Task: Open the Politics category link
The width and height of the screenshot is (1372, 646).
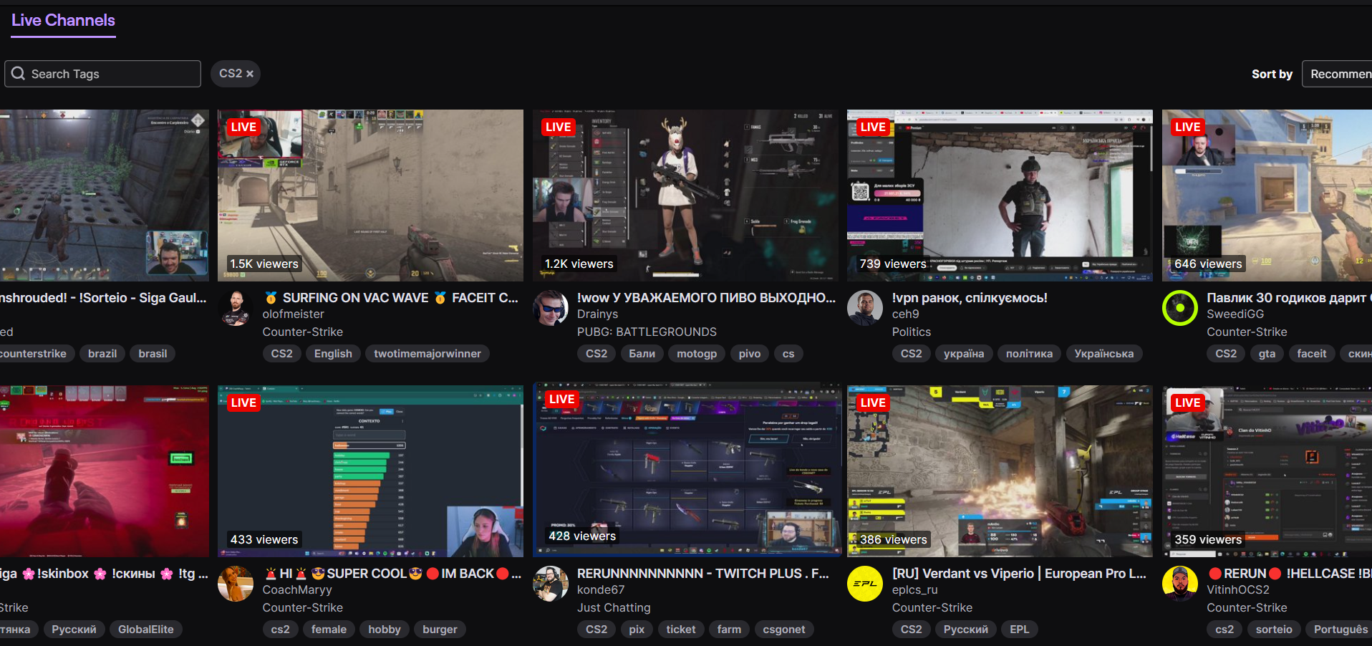Action: click(912, 332)
